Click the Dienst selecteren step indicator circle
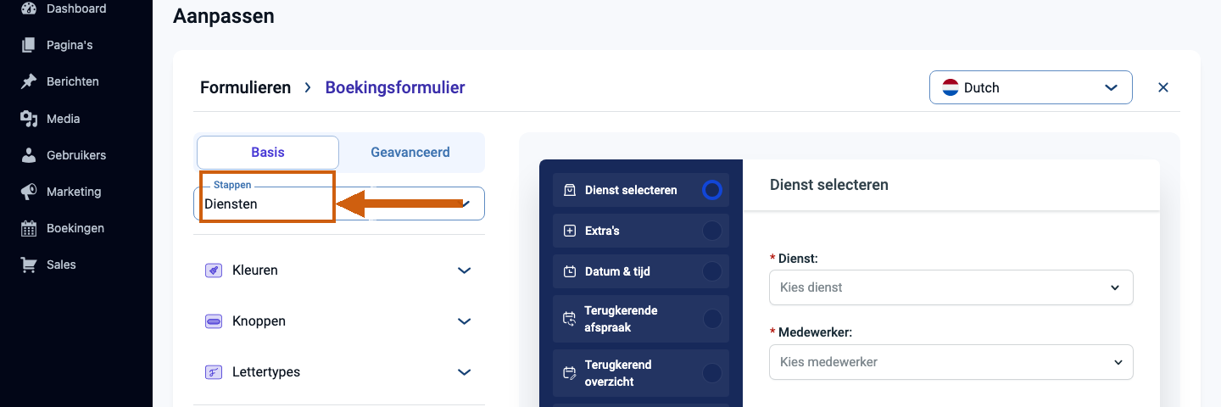Image resolution: width=1221 pixels, height=407 pixels. pos(712,190)
